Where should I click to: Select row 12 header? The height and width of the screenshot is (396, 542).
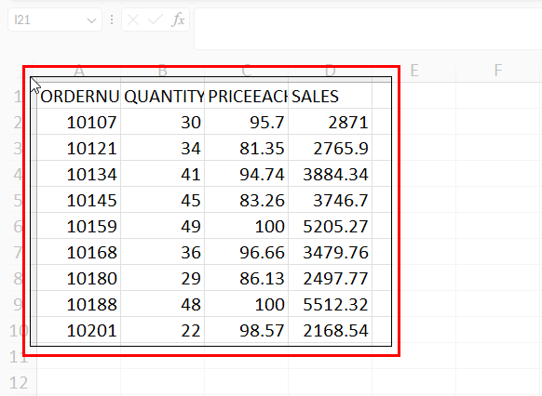pyautogui.click(x=19, y=383)
